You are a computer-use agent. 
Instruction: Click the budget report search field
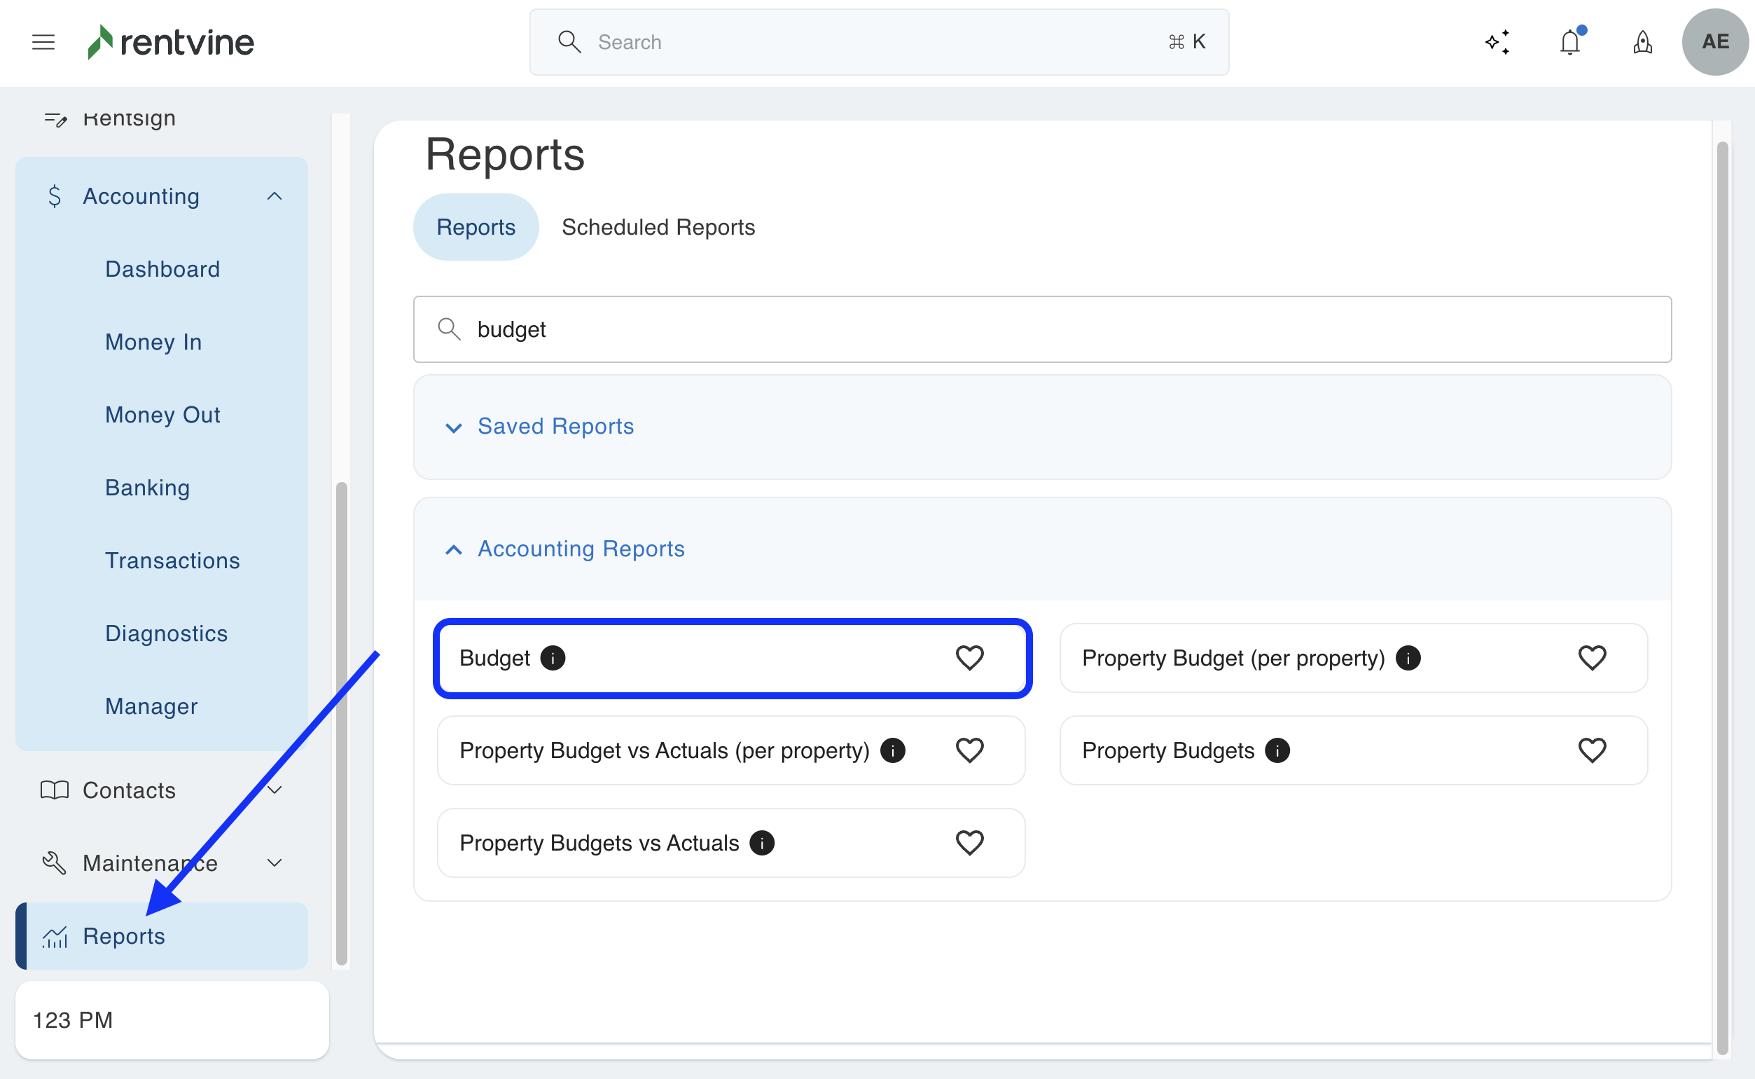pos(1041,330)
